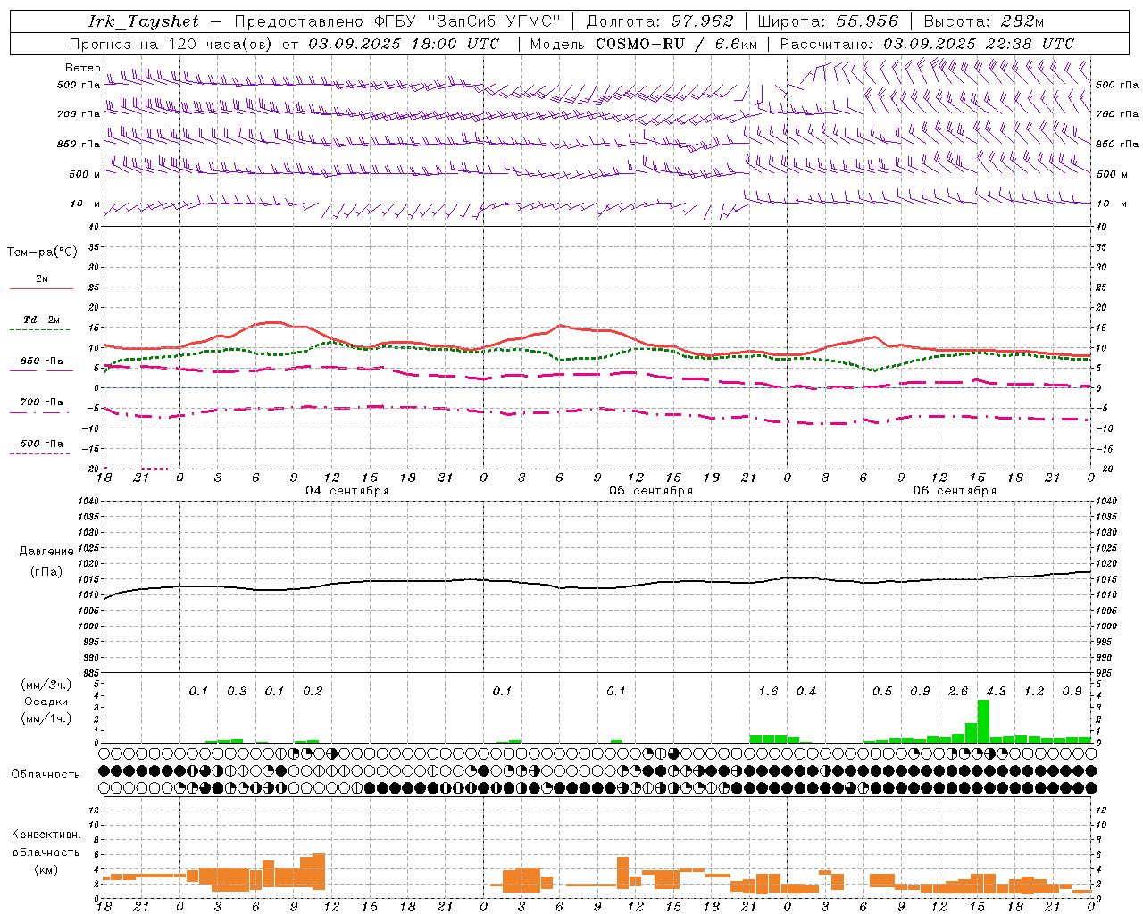Click the Ветер wind panel label
The width and height of the screenshot is (1143, 914).
coord(83,68)
